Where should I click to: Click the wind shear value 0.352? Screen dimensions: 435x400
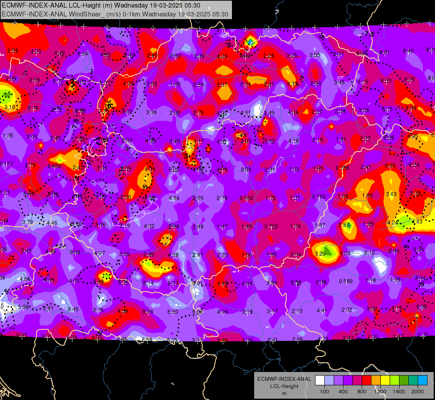(246, 198)
